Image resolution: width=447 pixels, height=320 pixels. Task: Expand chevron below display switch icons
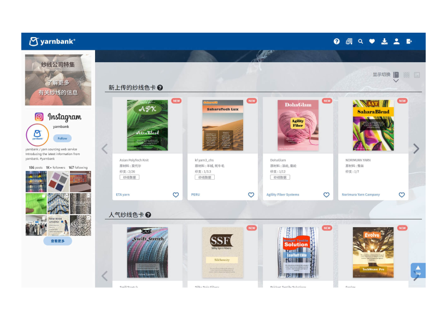point(396,81)
